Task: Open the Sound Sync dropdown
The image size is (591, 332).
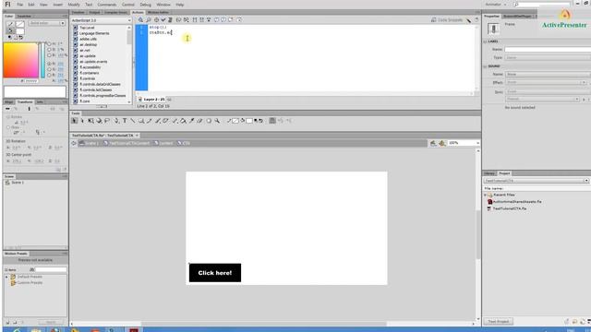Action: pos(548,91)
